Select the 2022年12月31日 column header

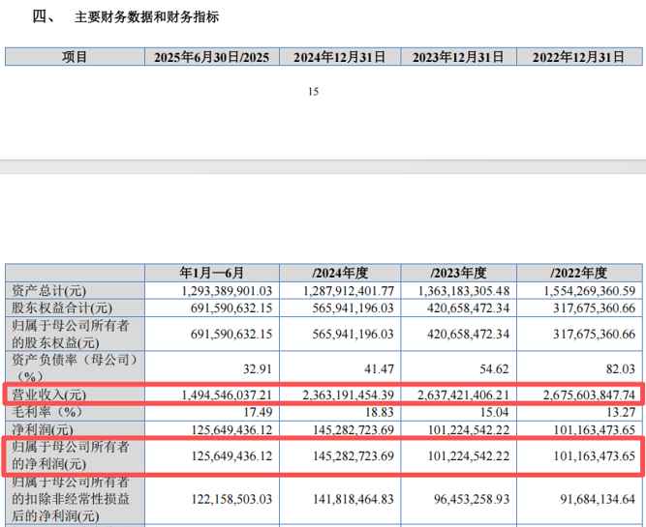[x=580, y=57]
